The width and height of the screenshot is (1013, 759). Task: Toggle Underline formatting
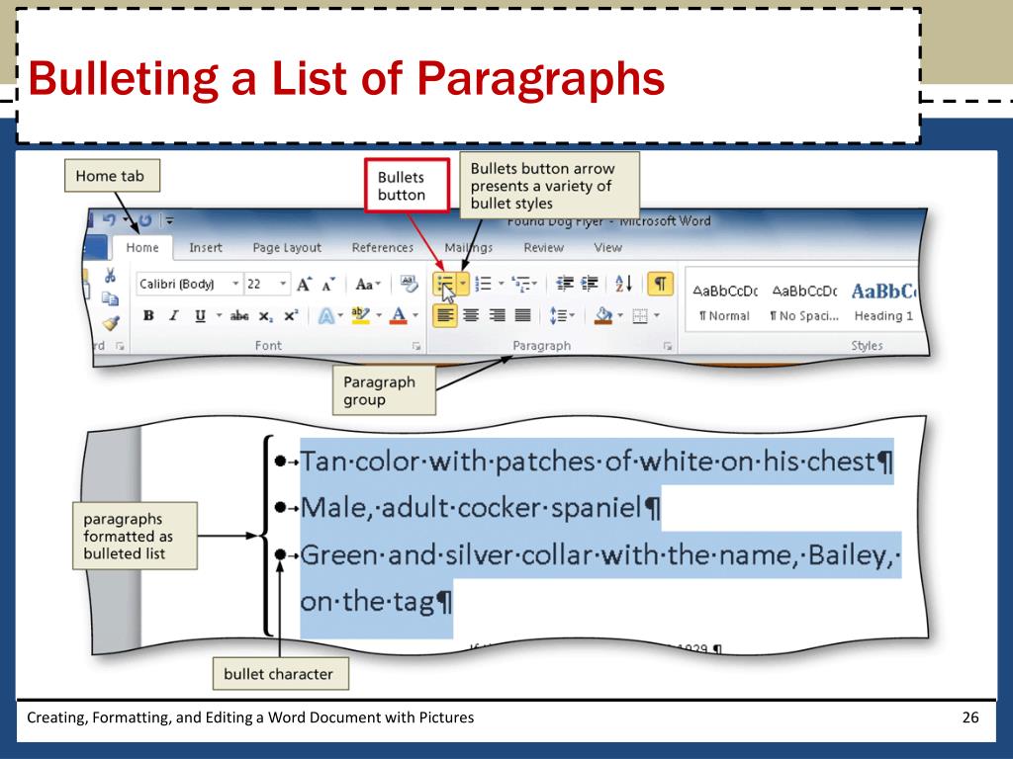click(x=200, y=315)
